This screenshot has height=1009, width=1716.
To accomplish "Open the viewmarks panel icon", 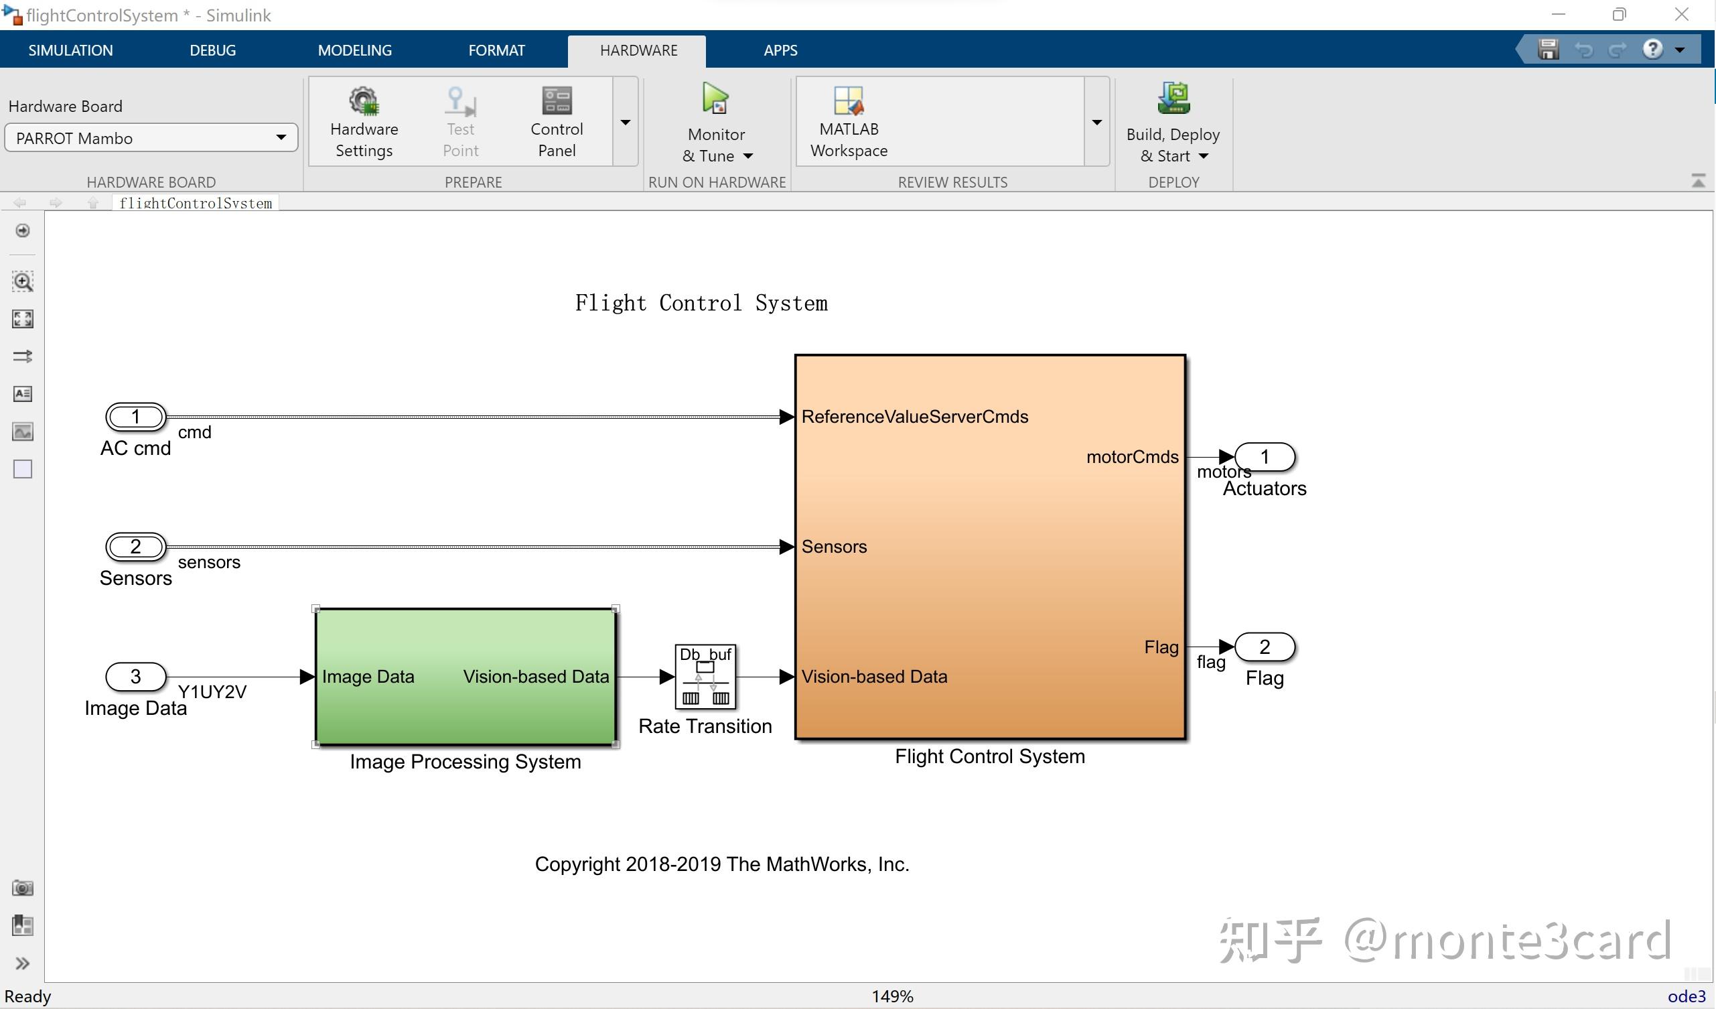I will [23, 925].
